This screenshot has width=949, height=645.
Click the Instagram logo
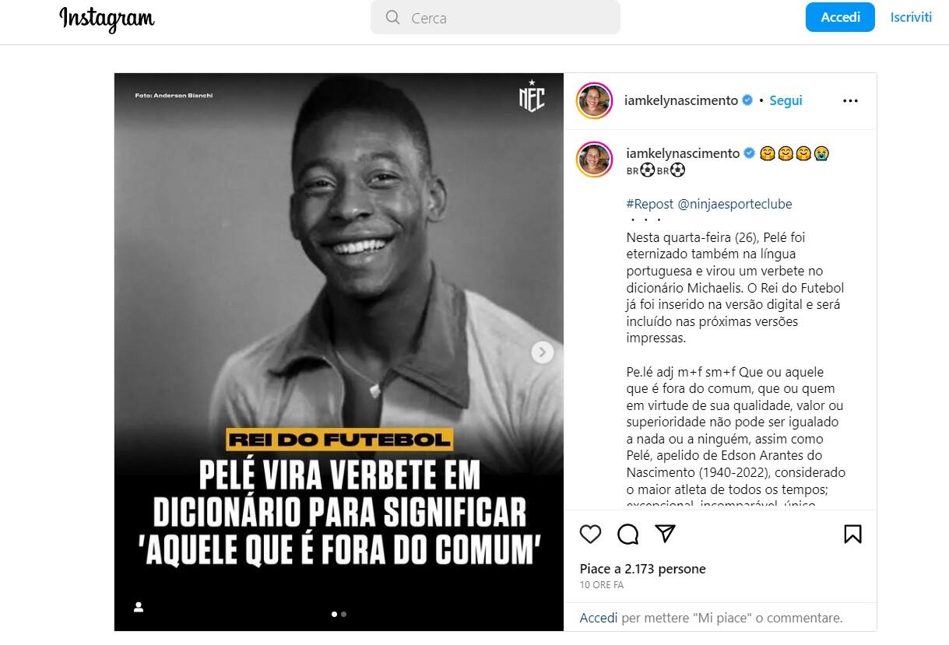click(x=107, y=19)
